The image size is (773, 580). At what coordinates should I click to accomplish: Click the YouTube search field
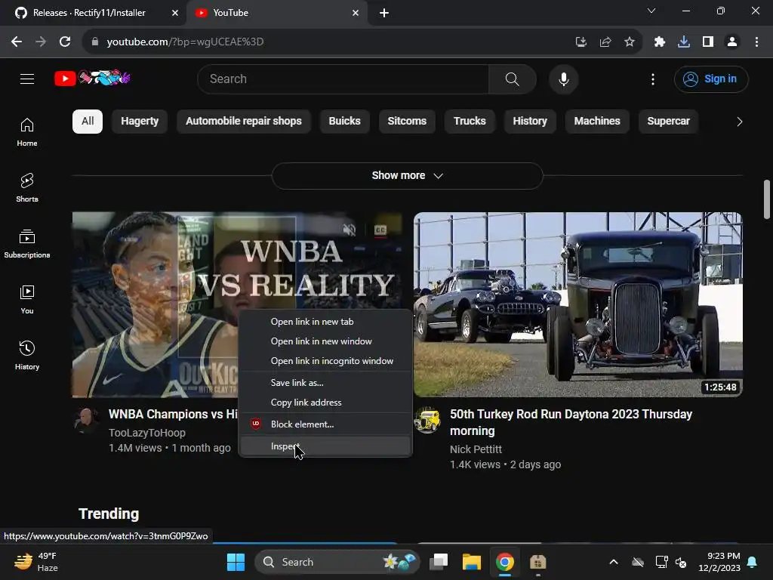tap(343, 79)
